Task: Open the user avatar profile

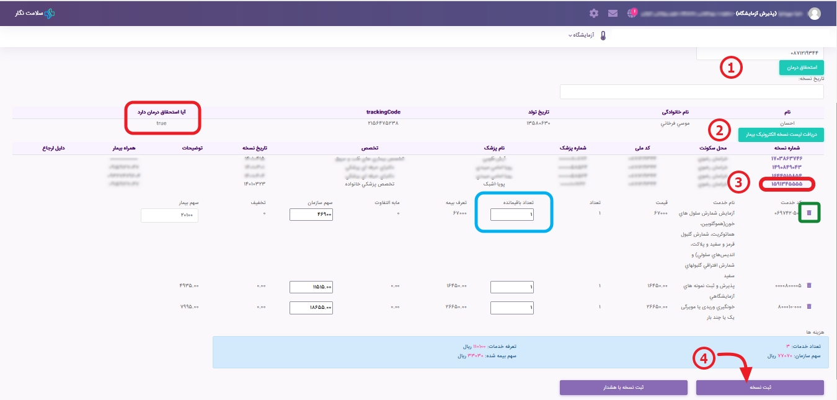Action: click(814, 14)
